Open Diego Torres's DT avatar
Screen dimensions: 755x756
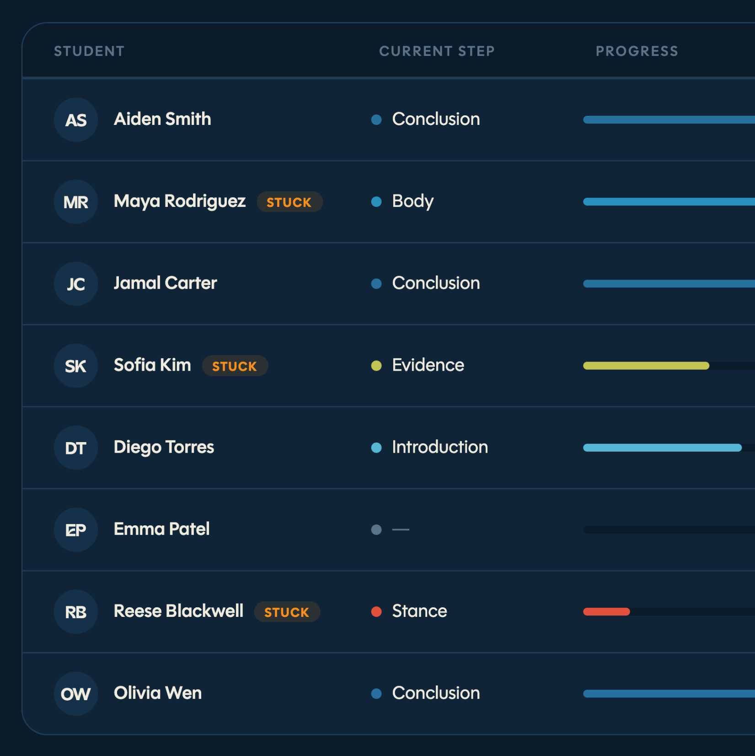[76, 448]
